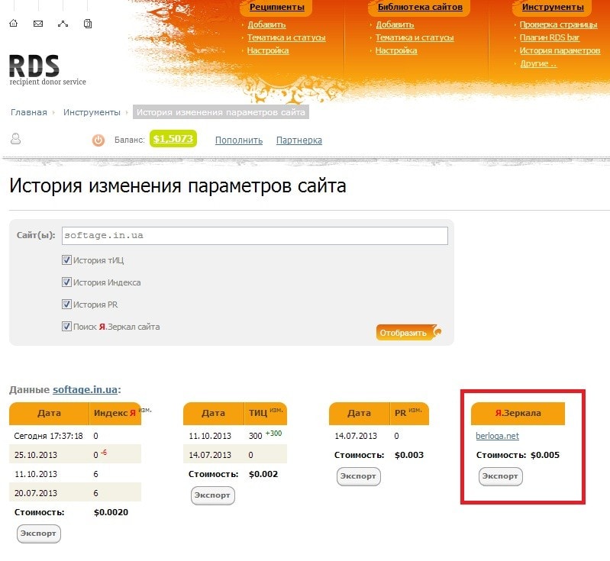The width and height of the screenshot is (610, 561).
Task: Click the user profile icon
Action: [x=15, y=139]
